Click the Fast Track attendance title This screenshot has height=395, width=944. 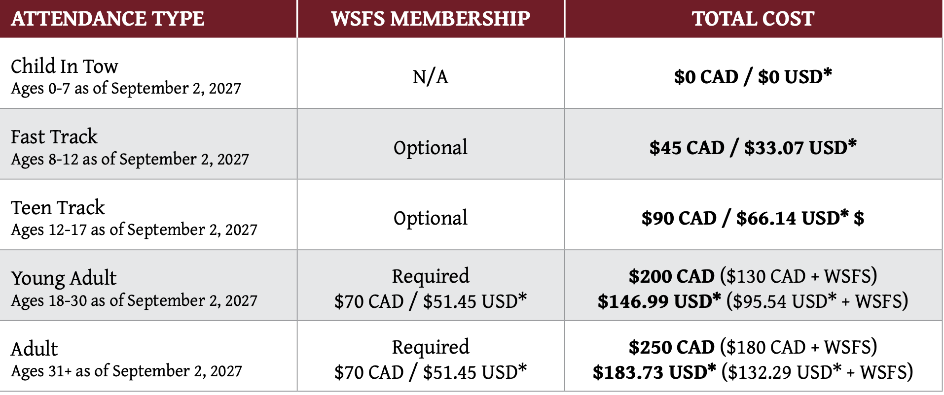point(54,137)
